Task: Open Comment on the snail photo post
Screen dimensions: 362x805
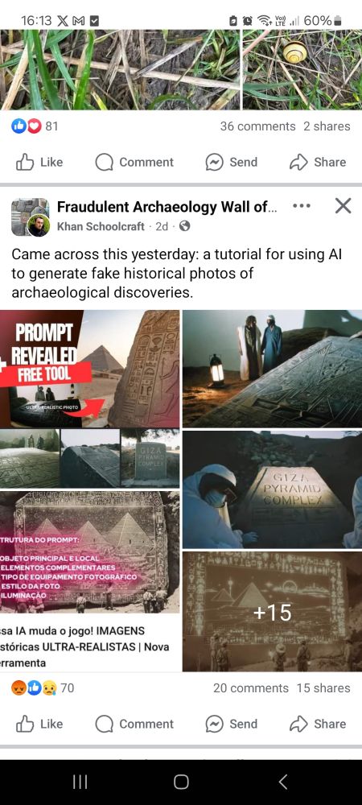Action: [134, 163]
